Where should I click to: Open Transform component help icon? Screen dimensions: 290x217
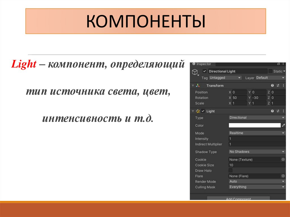click(x=272, y=85)
